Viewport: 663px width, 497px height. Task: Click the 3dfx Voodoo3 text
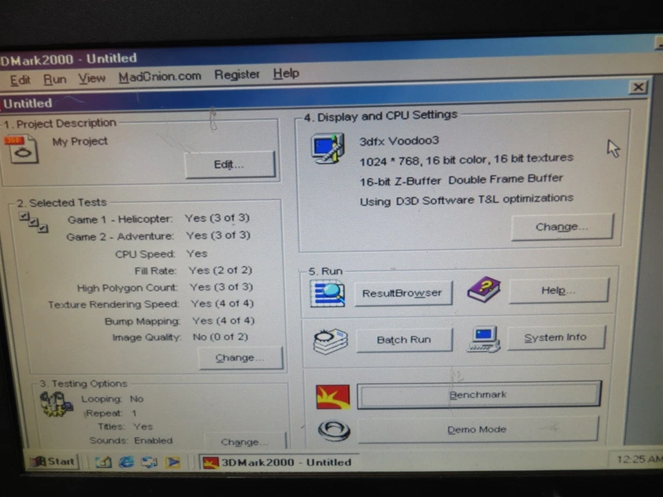399,141
